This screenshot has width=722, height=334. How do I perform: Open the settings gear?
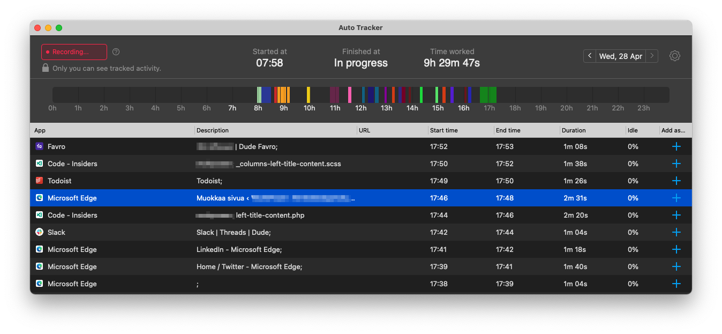(675, 56)
